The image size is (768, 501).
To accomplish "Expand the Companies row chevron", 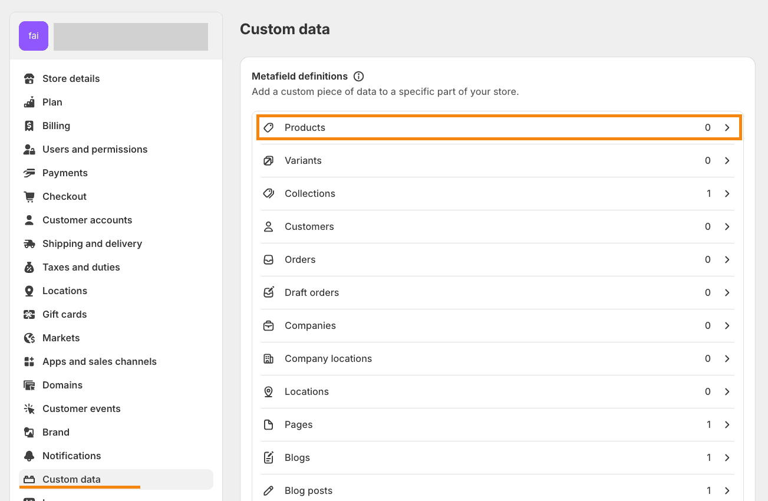I will 727,325.
